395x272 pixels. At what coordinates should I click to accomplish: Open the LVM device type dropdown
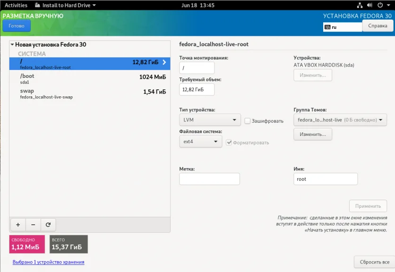click(210, 120)
